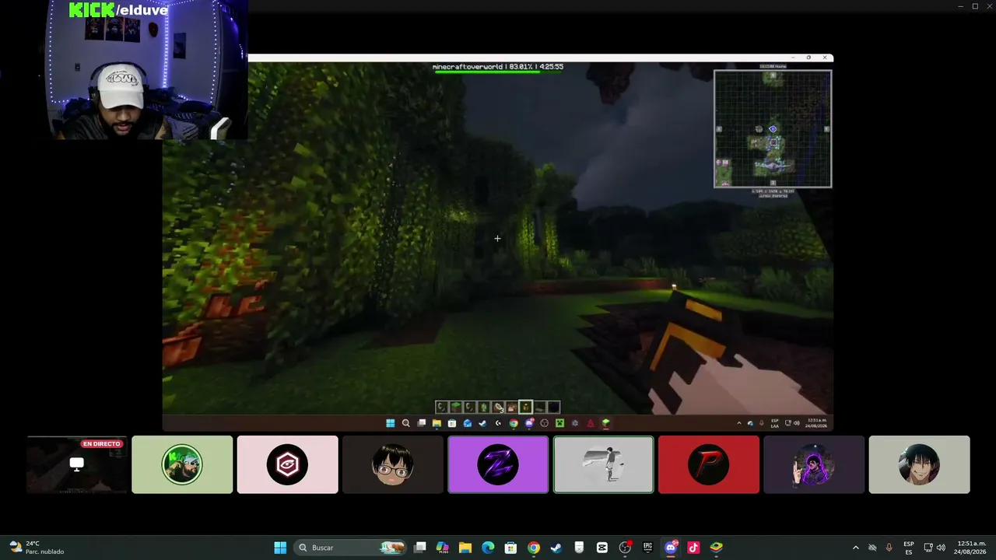Launch Microsoft Edge from host taskbar
The width and height of the screenshot is (996, 560).
[x=488, y=548]
